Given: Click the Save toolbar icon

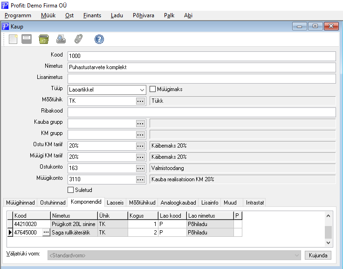Looking at the screenshot, I should coord(27,39).
